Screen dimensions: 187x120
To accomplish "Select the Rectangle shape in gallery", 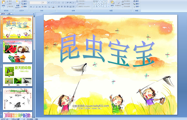I will click(104, 1).
